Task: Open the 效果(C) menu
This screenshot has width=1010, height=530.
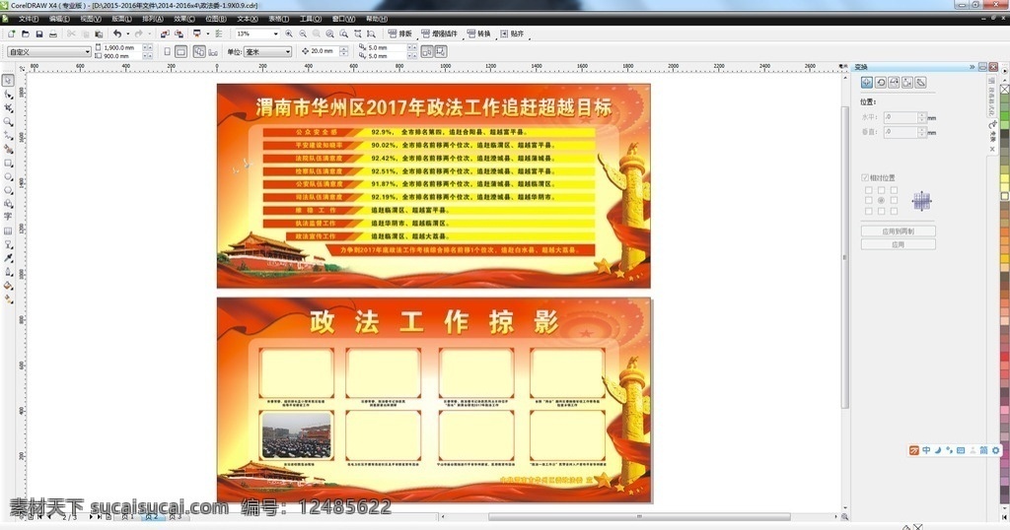Action: [x=184, y=20]
